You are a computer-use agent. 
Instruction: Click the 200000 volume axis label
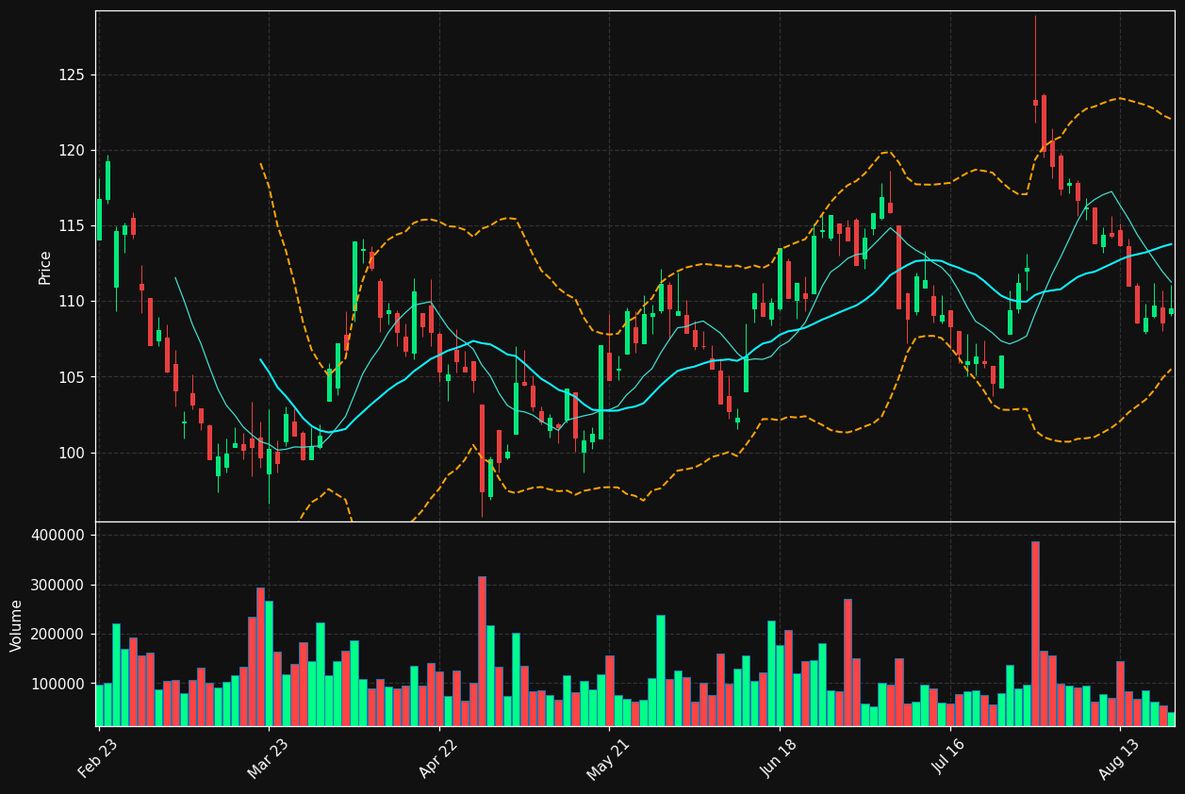[58, 634]
